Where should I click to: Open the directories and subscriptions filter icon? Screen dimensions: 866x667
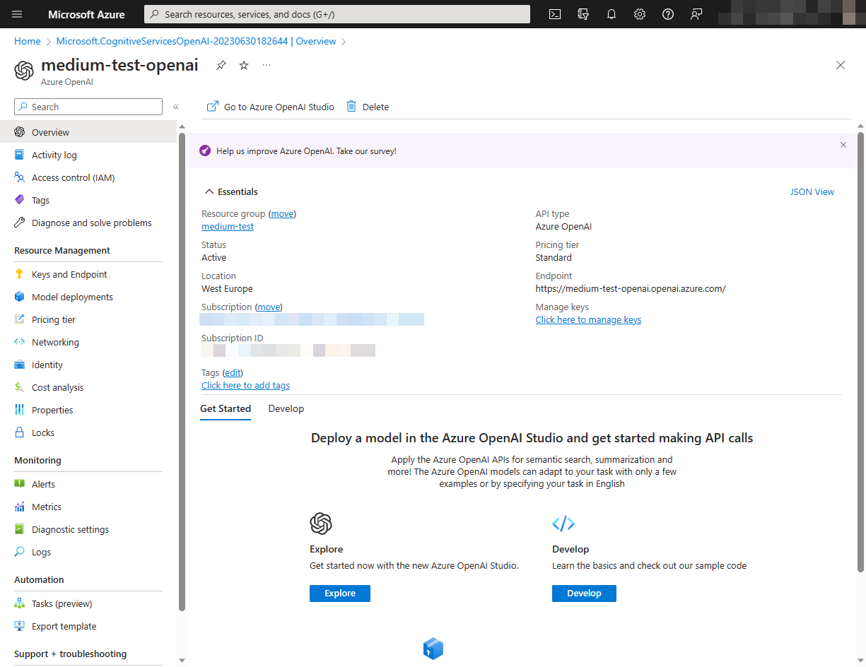583,14
